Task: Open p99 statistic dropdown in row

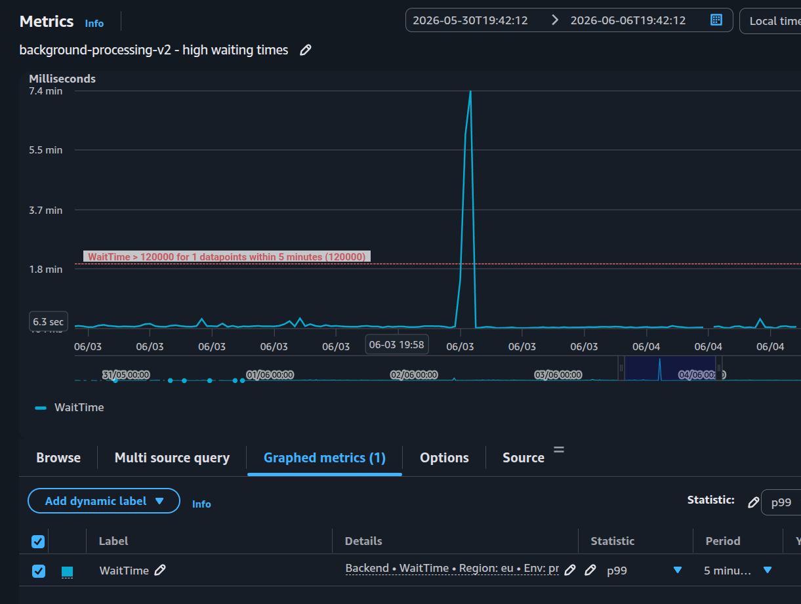Action: tap(678, 570)
